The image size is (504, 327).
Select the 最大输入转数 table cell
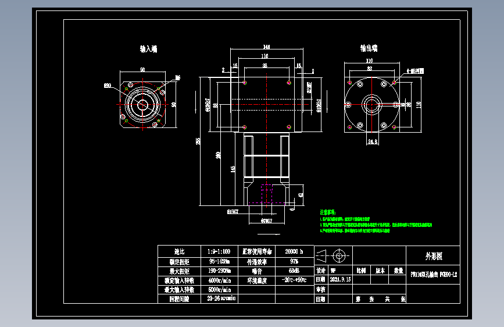pyautogui.click(x=180, y=290)
